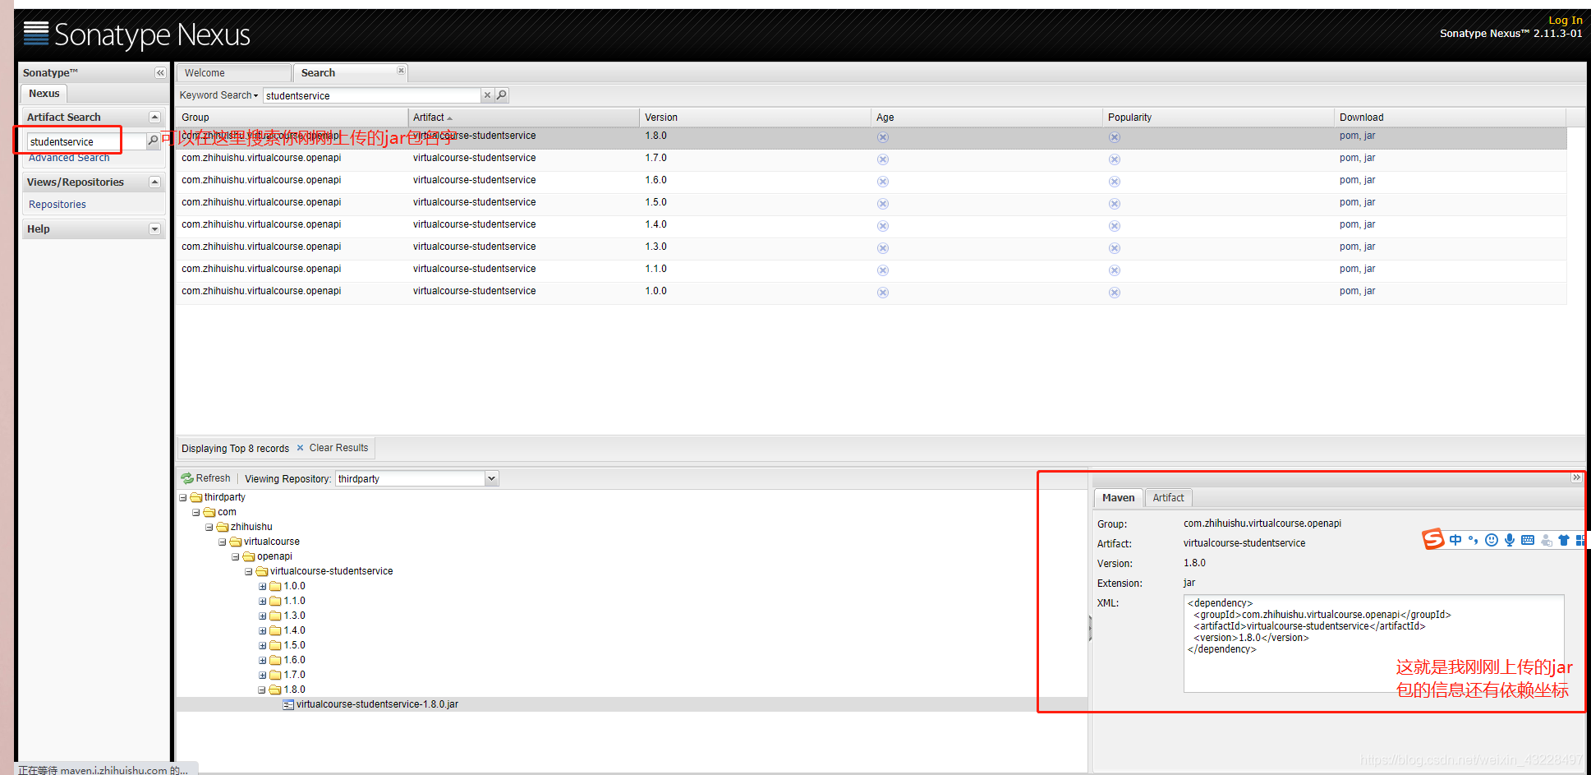
Task: Open the Viewing Repository dropdown
Action: (491, 478)
